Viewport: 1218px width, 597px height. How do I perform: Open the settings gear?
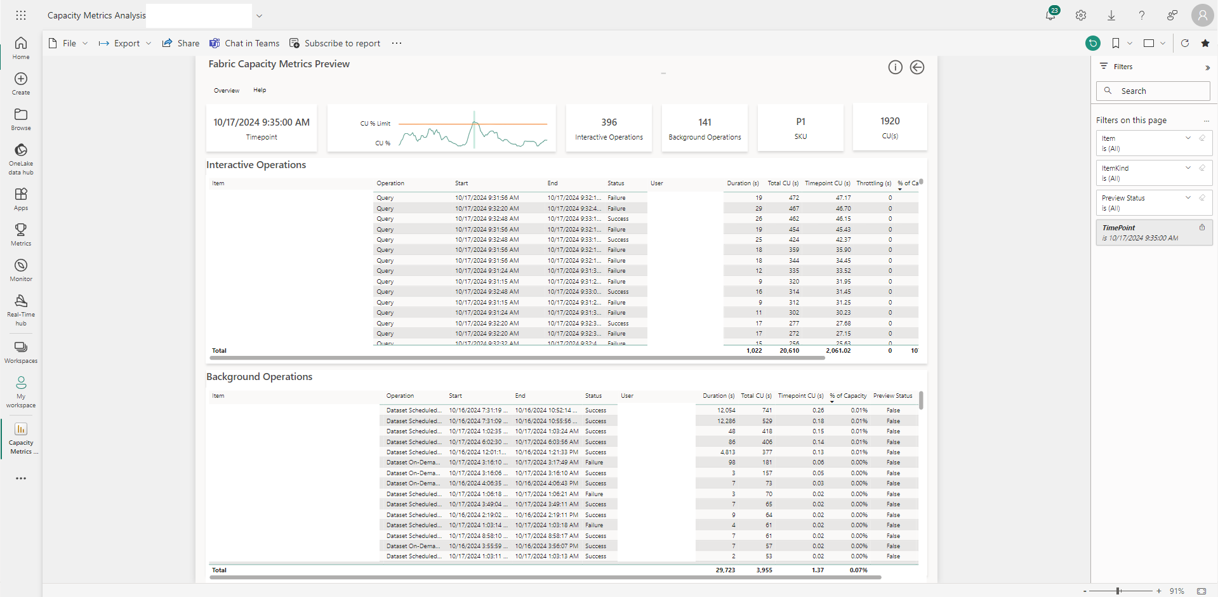(x=1081, y=15)
